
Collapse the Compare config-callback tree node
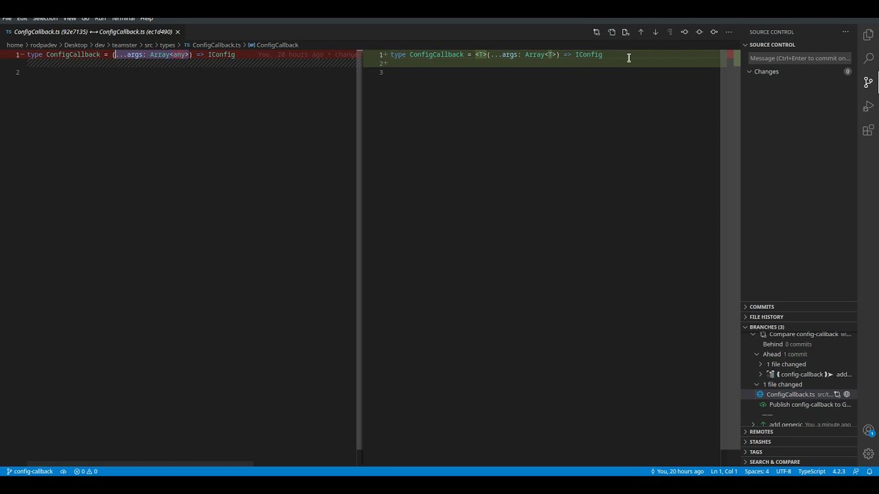753,334
